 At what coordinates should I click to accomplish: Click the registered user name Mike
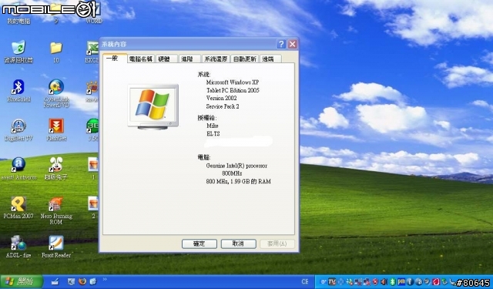213,126
